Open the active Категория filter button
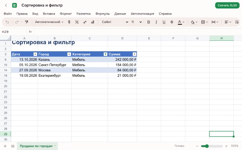This screenshot has height=150, width=242. (x=105, y=54)
